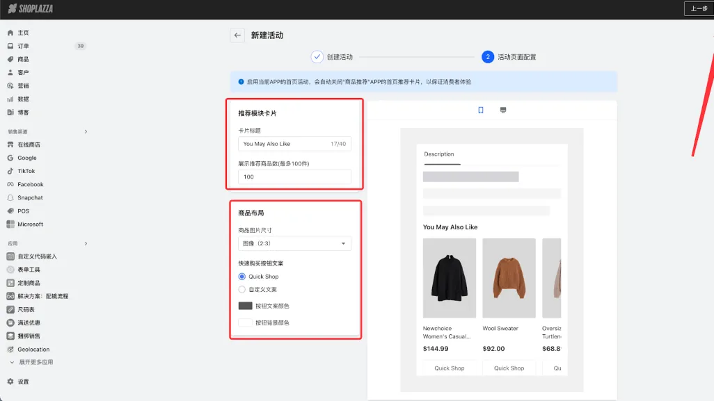714x401 pixels.
Task: Expand the 应用 section chevron
Action: coord(86,244)
